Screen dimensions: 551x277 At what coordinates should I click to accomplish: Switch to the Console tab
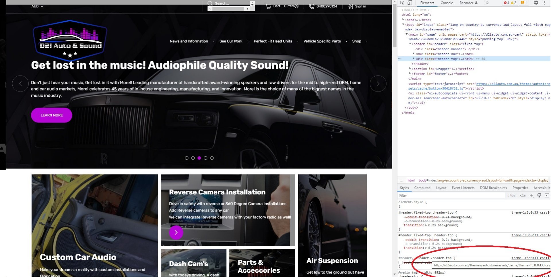point(447,3)
